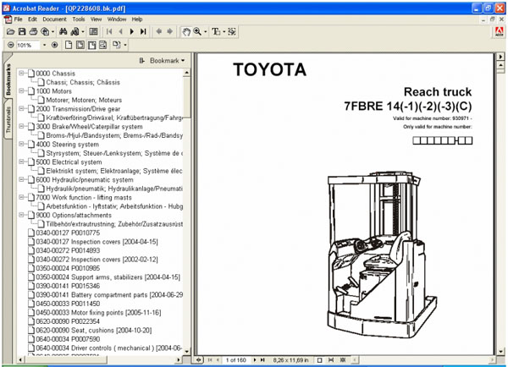Open dropdown arrow next to rotate view icon
Screen dimensions: 508x367
(125, 45)
